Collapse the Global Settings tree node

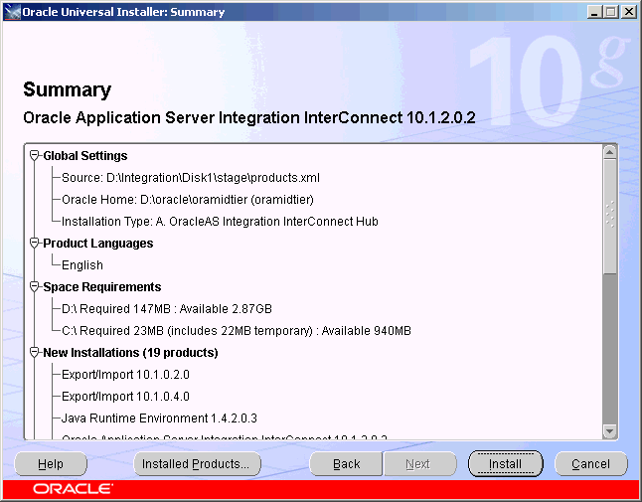click(x=35, y=156)
